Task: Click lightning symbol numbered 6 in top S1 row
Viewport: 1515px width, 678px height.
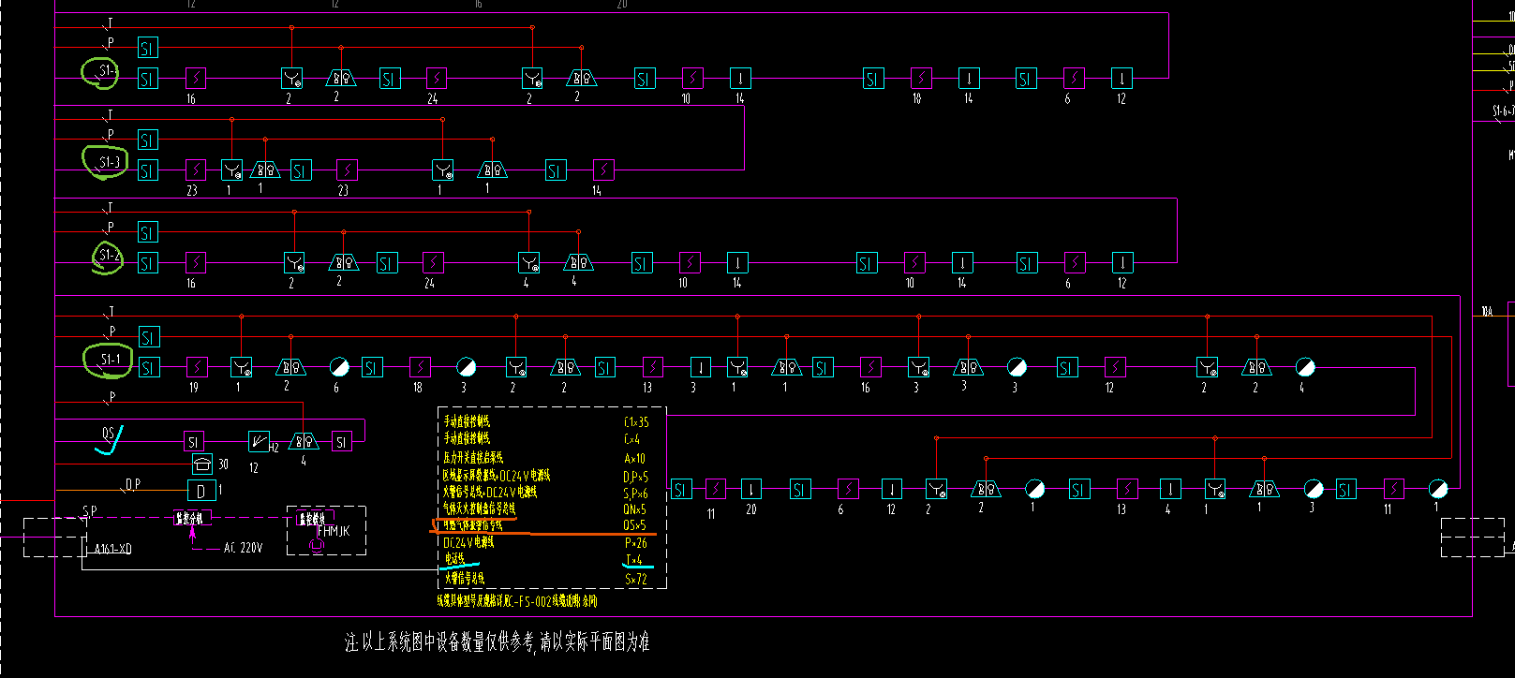Action: (1074, 78)
